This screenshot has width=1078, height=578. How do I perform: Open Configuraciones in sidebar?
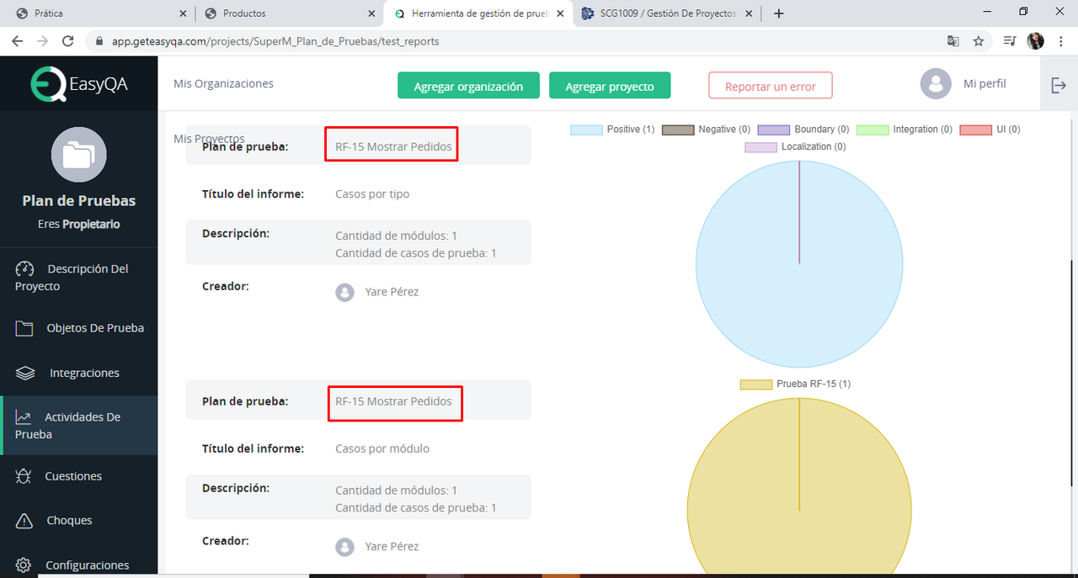tap(78, 565)
